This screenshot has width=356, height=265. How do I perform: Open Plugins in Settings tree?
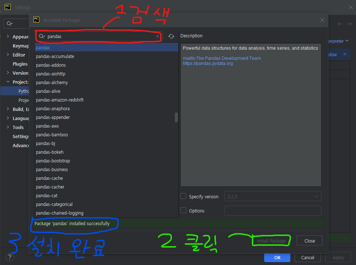[x=20, y=64]
